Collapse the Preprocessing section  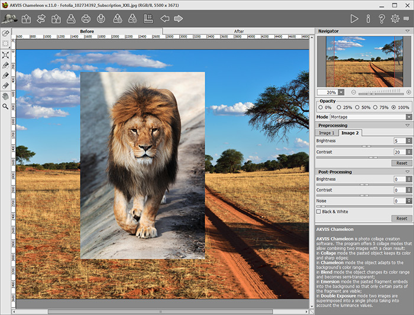point(407,125)
